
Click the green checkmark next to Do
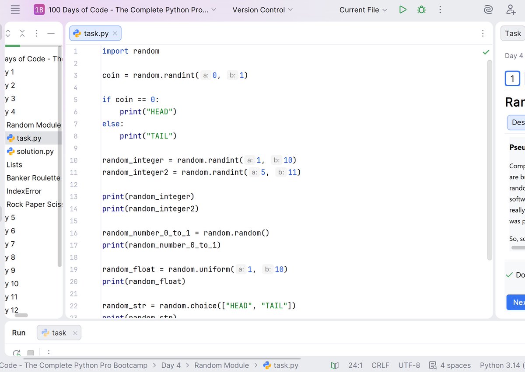point(509,275)
